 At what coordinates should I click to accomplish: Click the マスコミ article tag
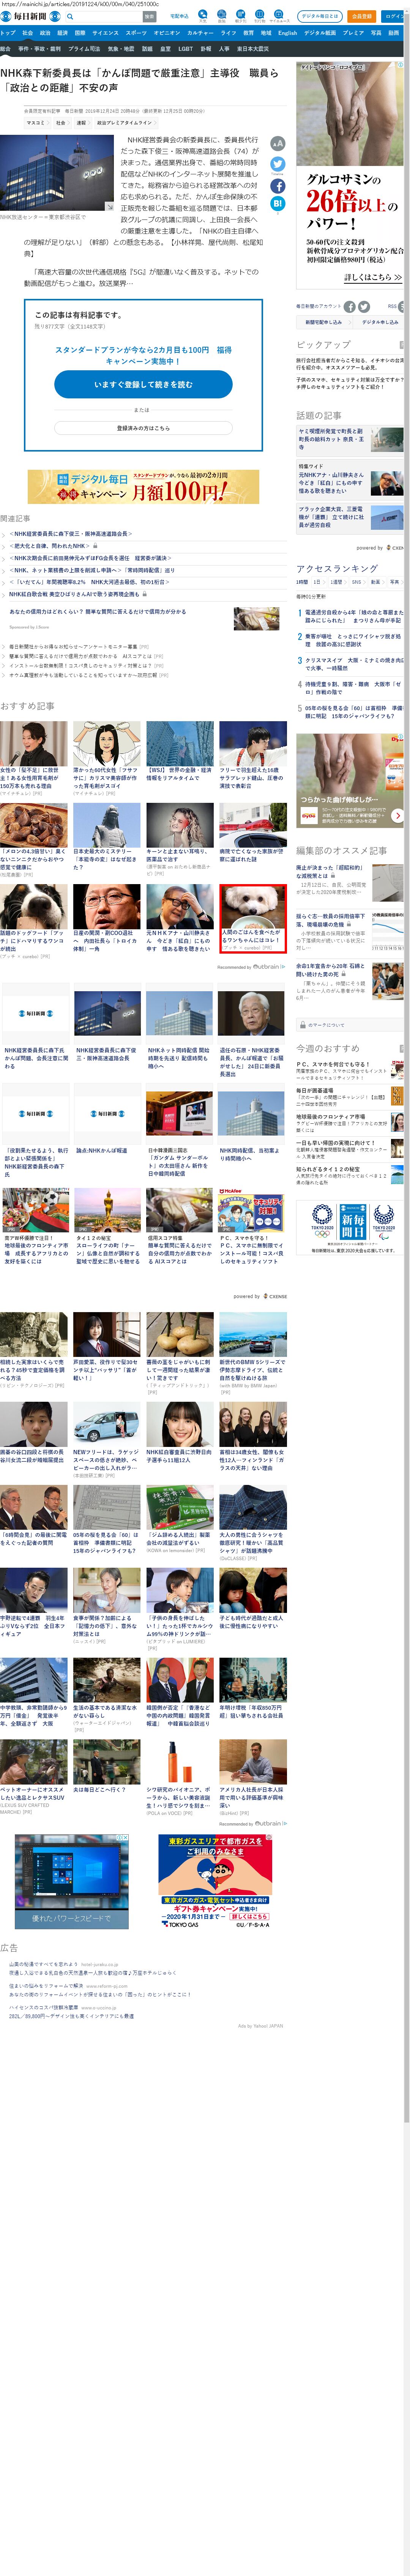click(x=36, y=123)
